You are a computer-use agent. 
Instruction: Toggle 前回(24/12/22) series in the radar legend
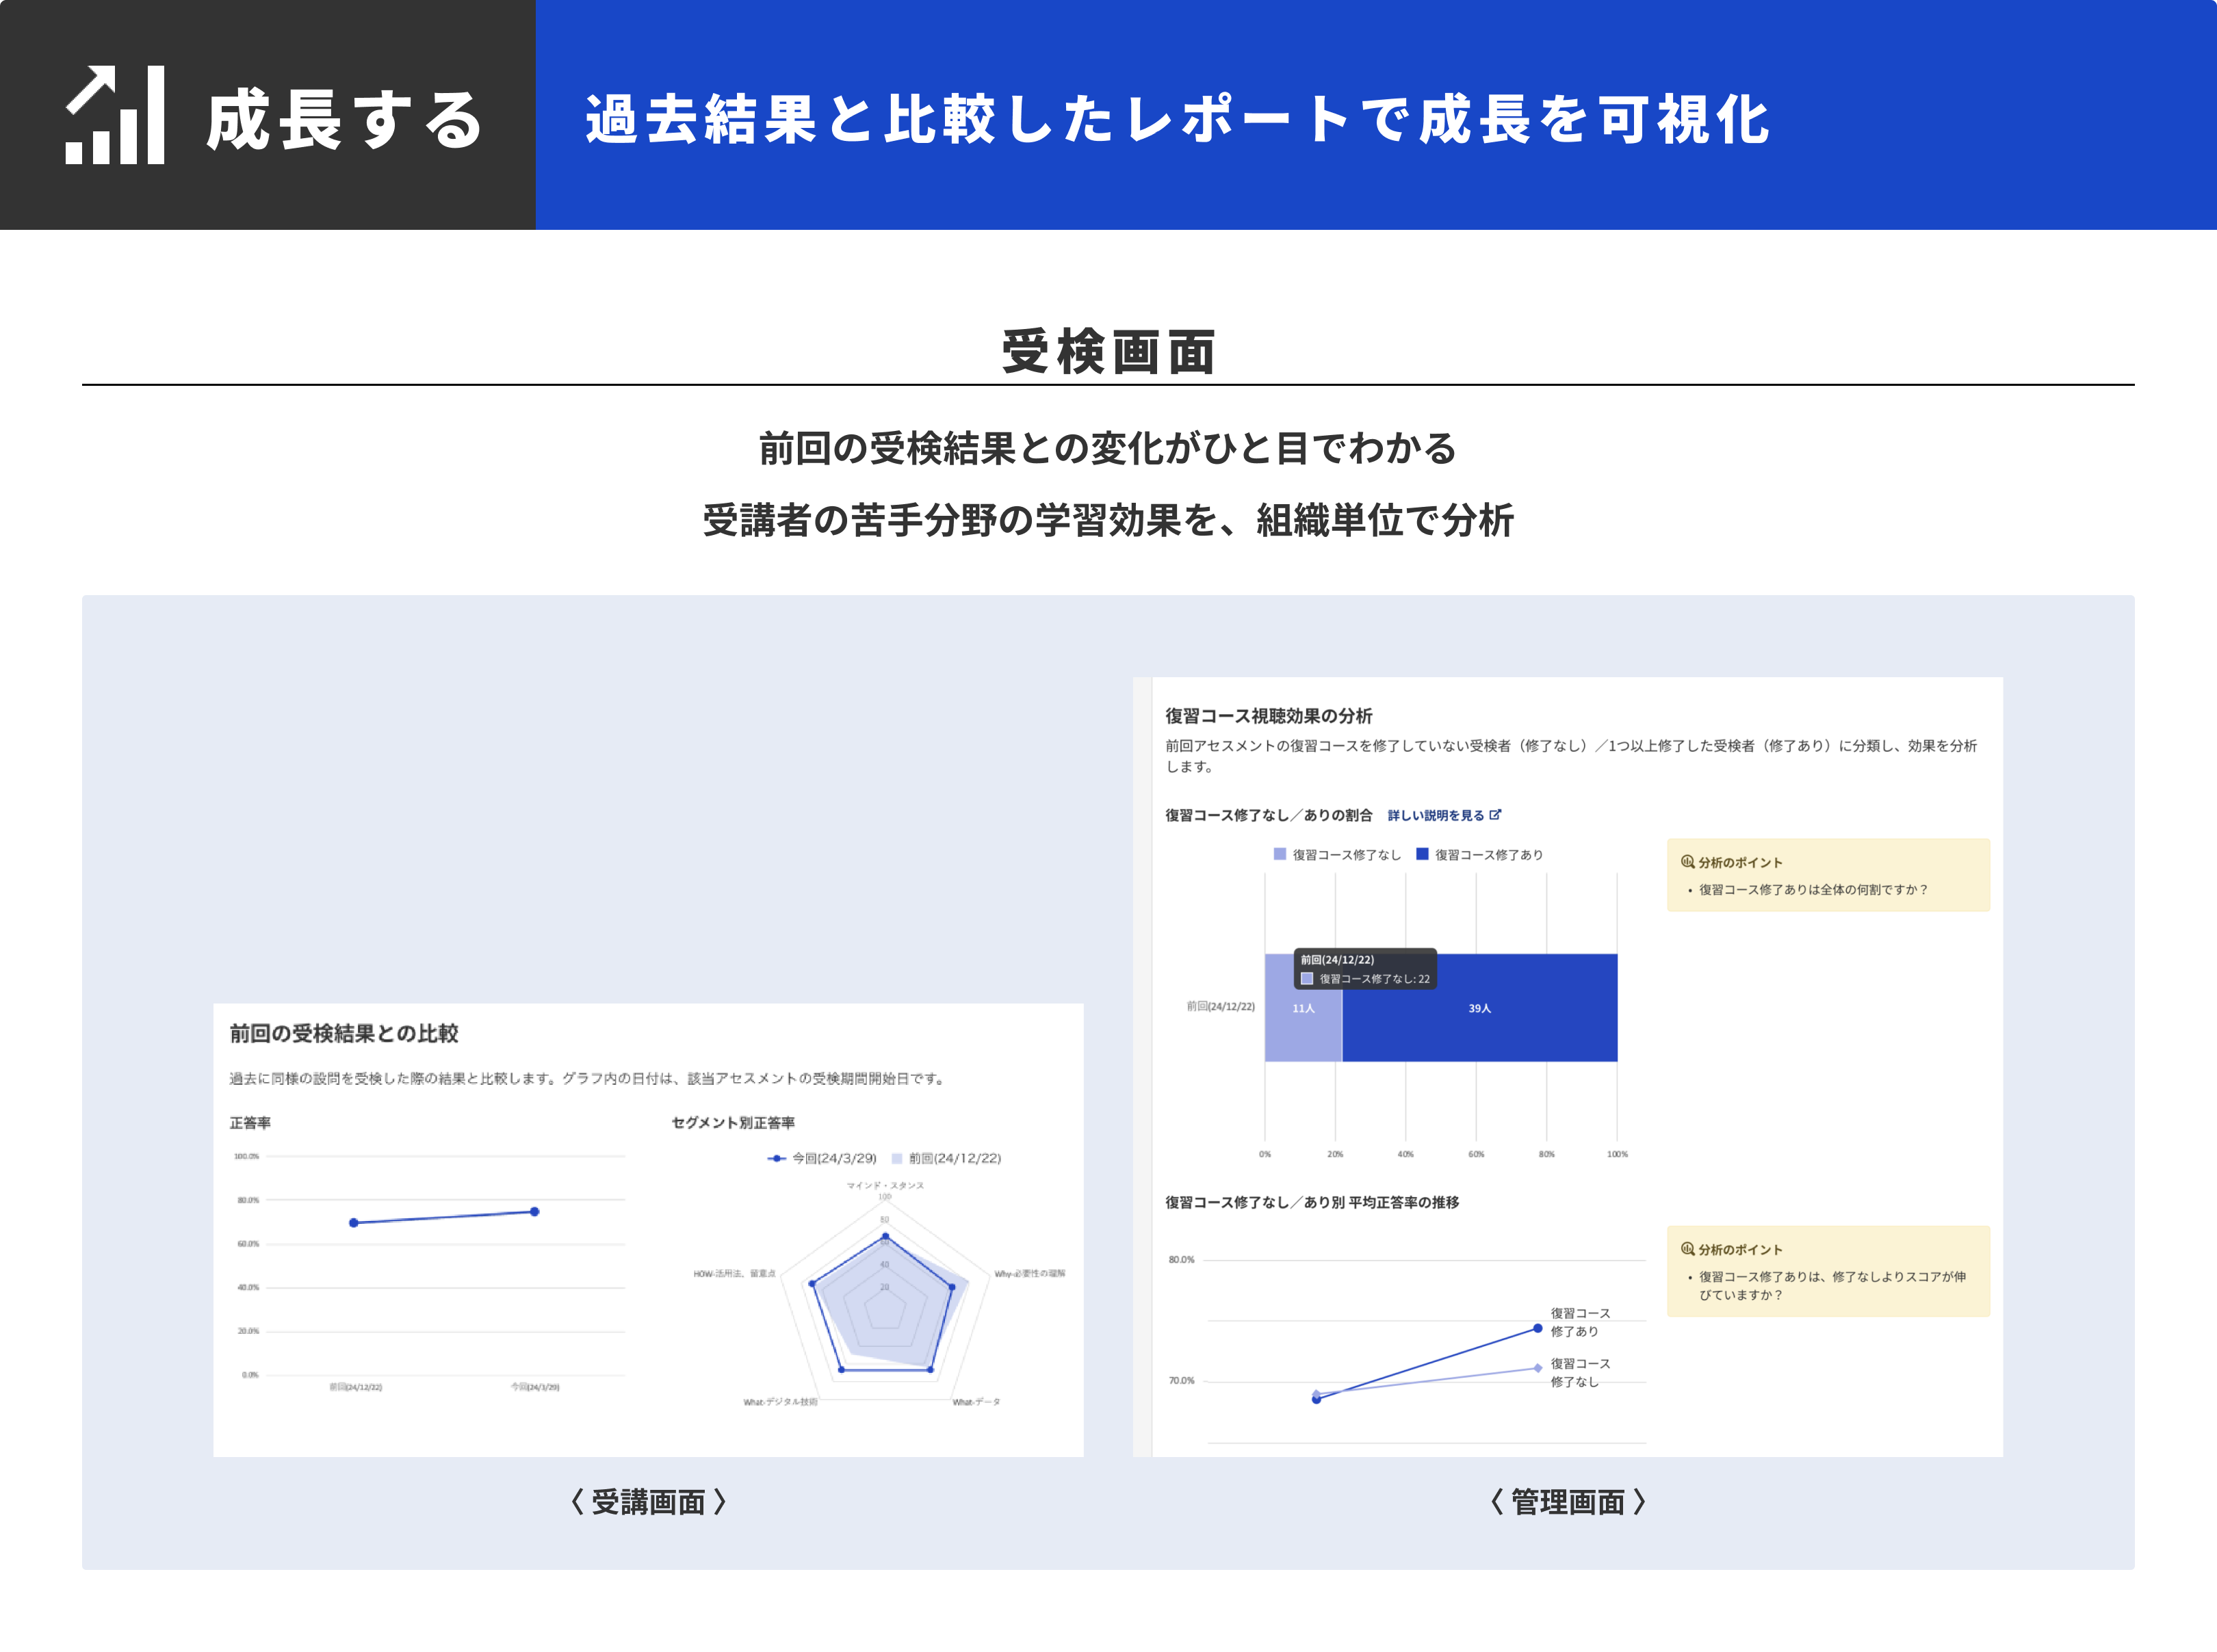pos(946,1158)
